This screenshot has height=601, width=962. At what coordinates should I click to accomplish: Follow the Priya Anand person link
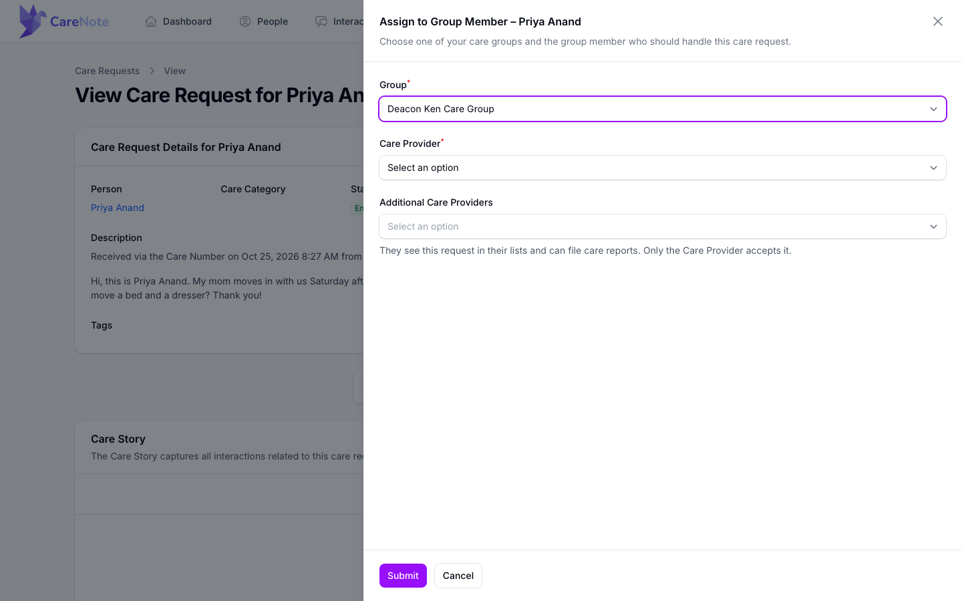pyautogui.click(x=118, y=208)
